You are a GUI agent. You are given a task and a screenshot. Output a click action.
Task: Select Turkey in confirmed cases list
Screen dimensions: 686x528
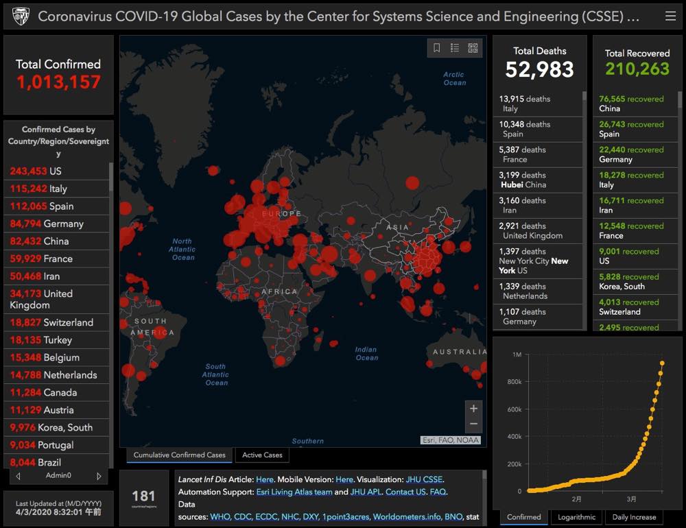pyautogui.click(x=56, y=340)
